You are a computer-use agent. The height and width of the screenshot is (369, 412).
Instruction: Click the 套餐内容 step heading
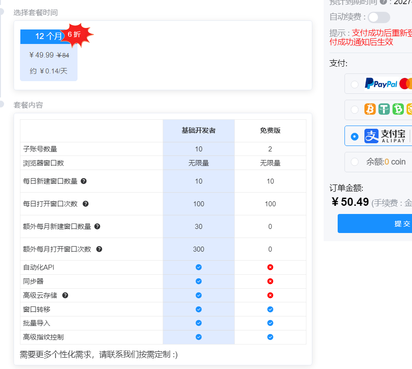pos(28,105)
